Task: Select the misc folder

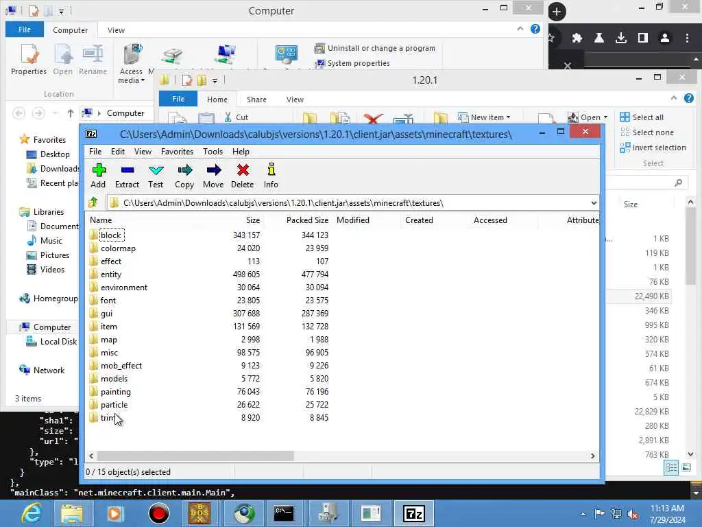Action: pos(109,352)
